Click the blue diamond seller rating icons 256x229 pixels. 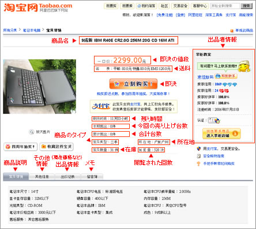click(229, 85)
